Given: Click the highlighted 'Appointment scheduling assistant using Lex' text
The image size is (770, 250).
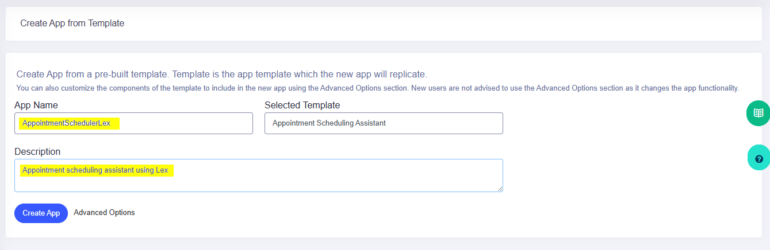Looking at the screenshot, I should 95,170.
